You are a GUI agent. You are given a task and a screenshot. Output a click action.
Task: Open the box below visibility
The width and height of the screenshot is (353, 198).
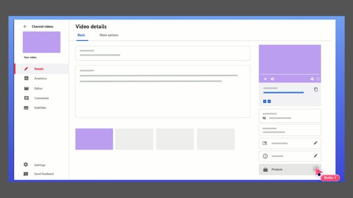pos(290,130)
